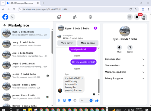Record a voice clip with microphone icon
Viewport: 151px width, 111px height.
pos(59,100)
